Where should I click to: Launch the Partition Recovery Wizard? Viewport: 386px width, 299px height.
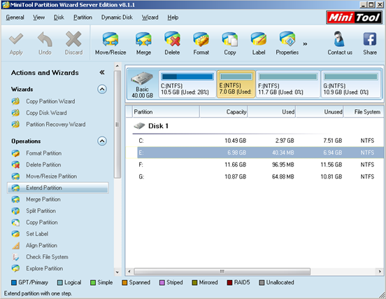pos(56,124)
